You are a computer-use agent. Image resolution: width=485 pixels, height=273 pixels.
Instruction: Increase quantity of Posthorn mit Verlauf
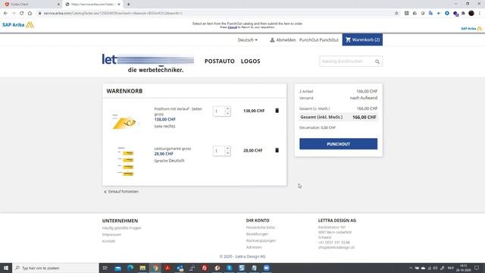coord(227,108)
